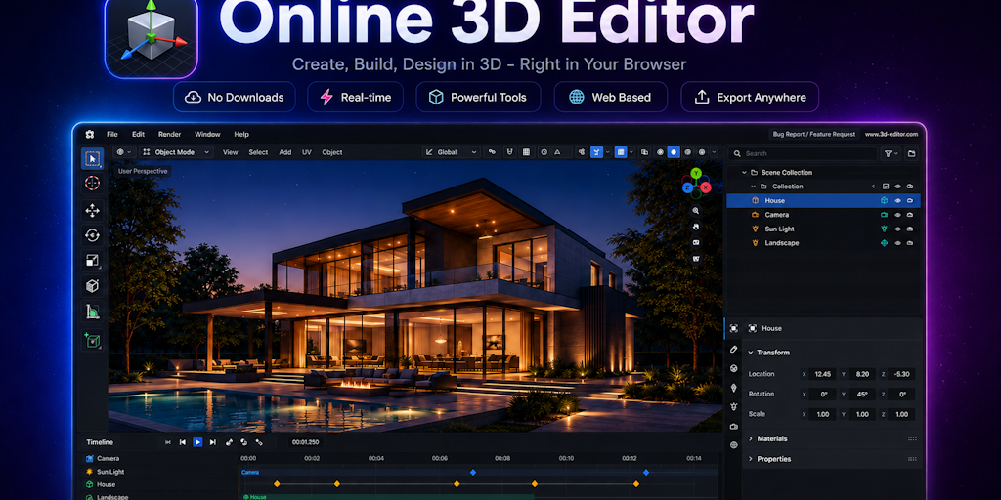
Task: Click Bug Report / Feature Request button
Action: [x=813, y=135]
